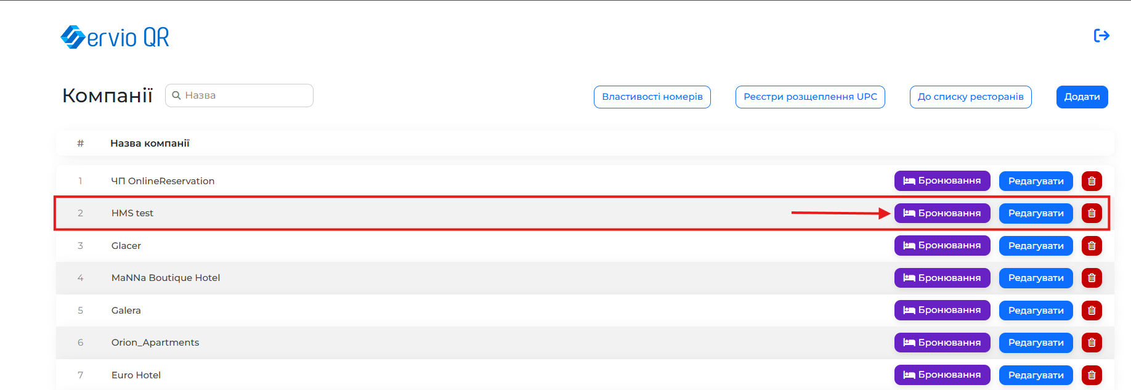Open Бронювання for HMS test
Viewport: 1131px width, 390px height.
(942, 213)
